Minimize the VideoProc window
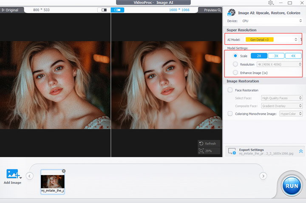 (x=281, y=3)
